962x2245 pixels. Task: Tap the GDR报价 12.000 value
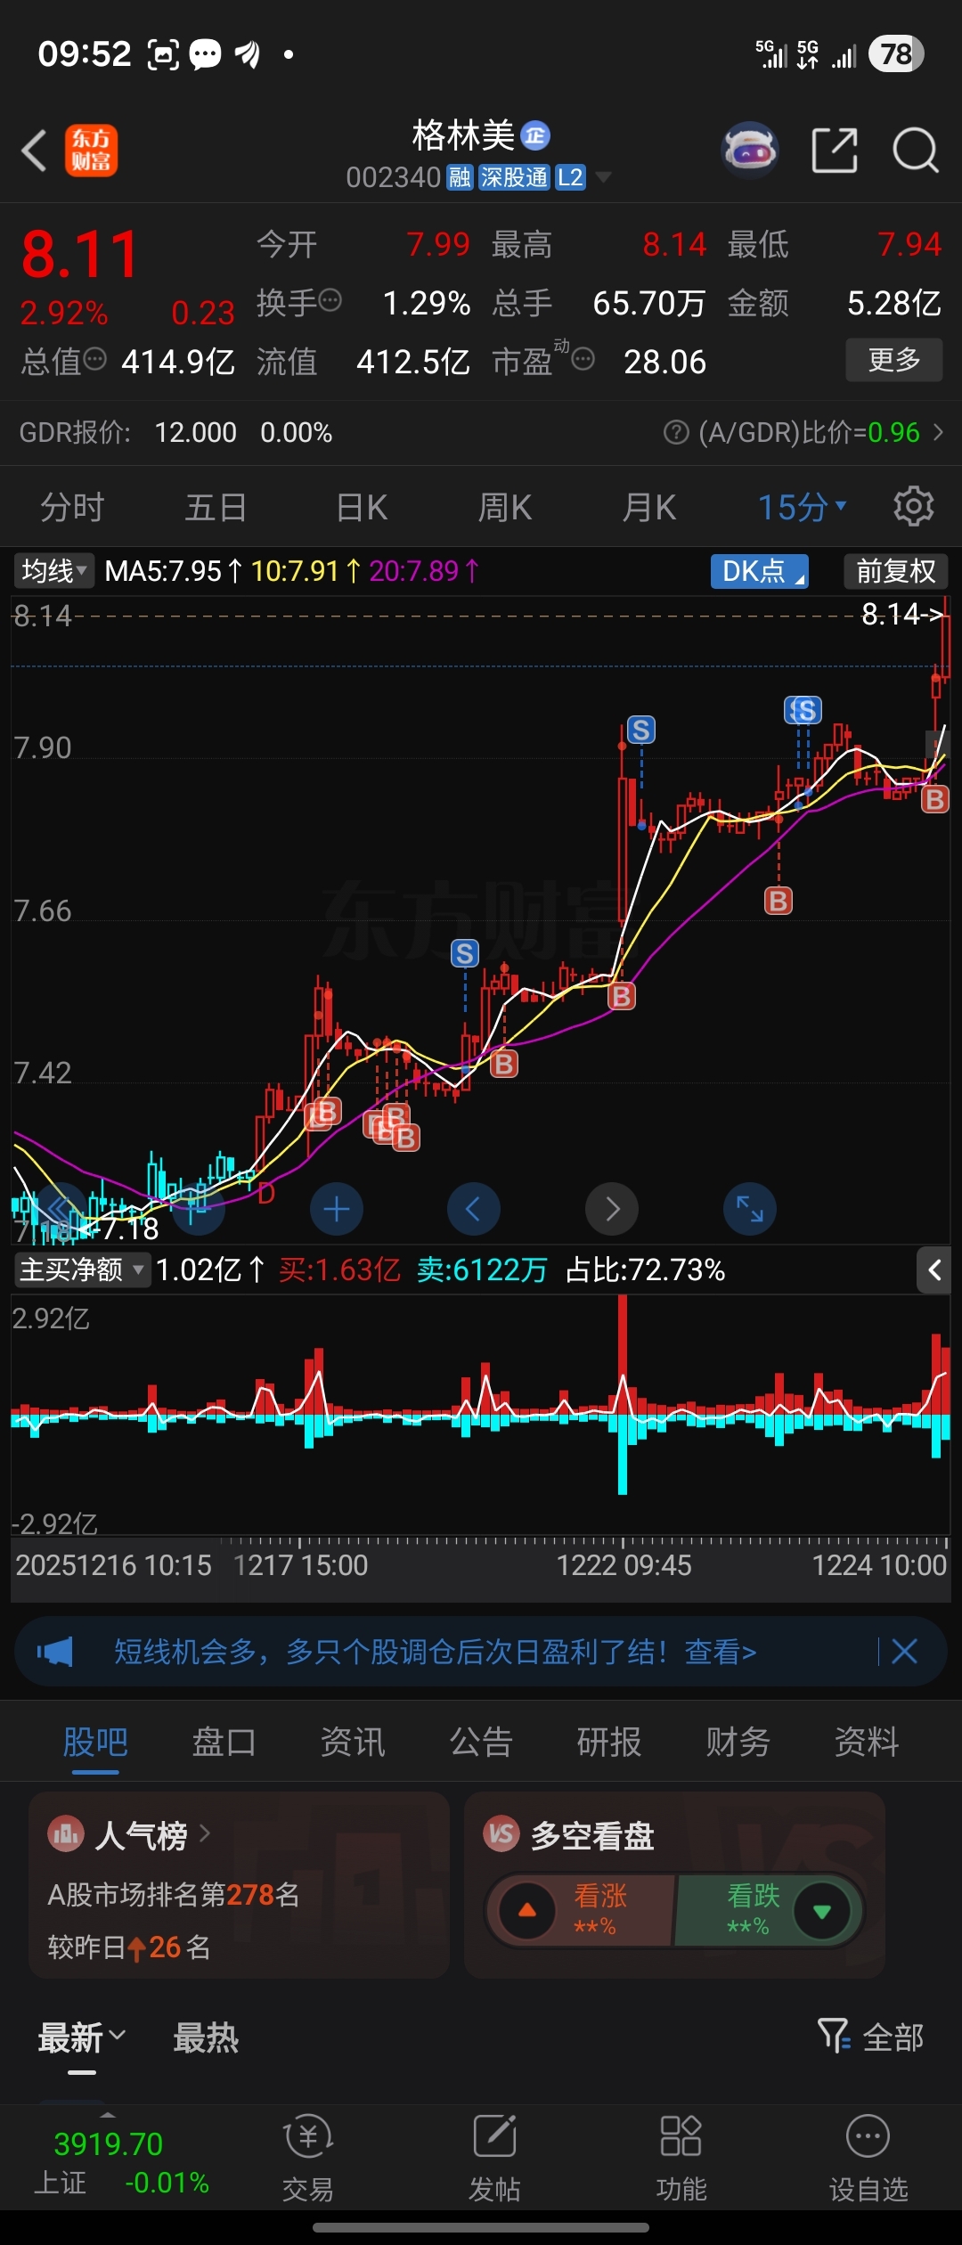(196, 433)
